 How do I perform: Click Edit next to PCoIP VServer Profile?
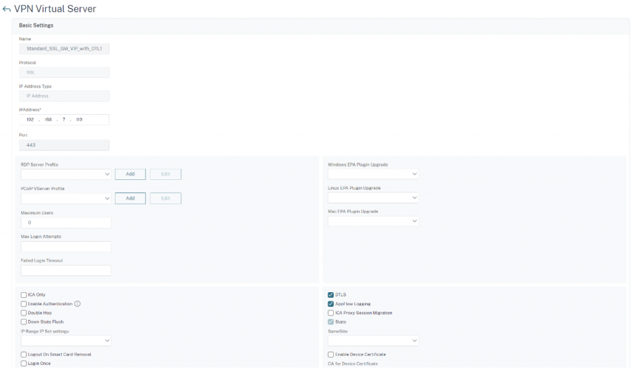click(x=165, y=198)
